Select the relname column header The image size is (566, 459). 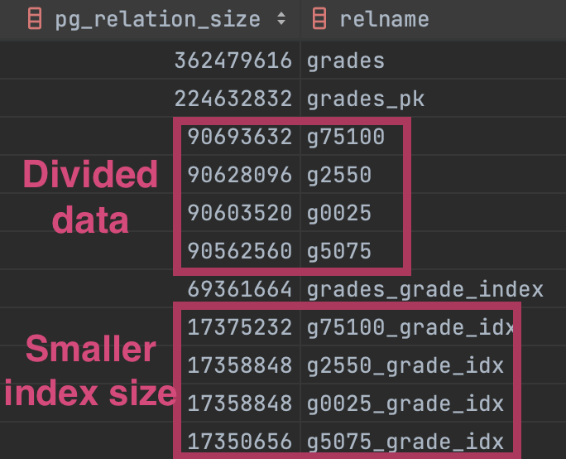coord(384,19)
